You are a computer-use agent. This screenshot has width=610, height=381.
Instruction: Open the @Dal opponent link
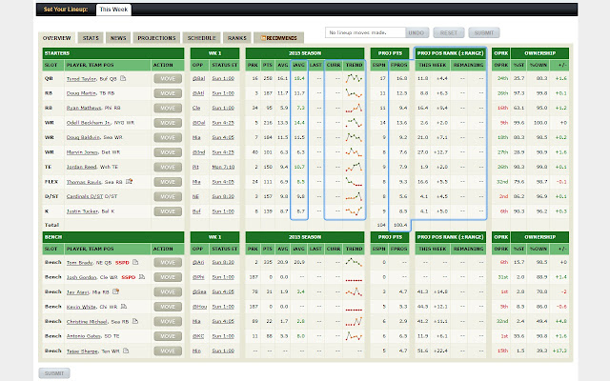click(x=199, y=123)
